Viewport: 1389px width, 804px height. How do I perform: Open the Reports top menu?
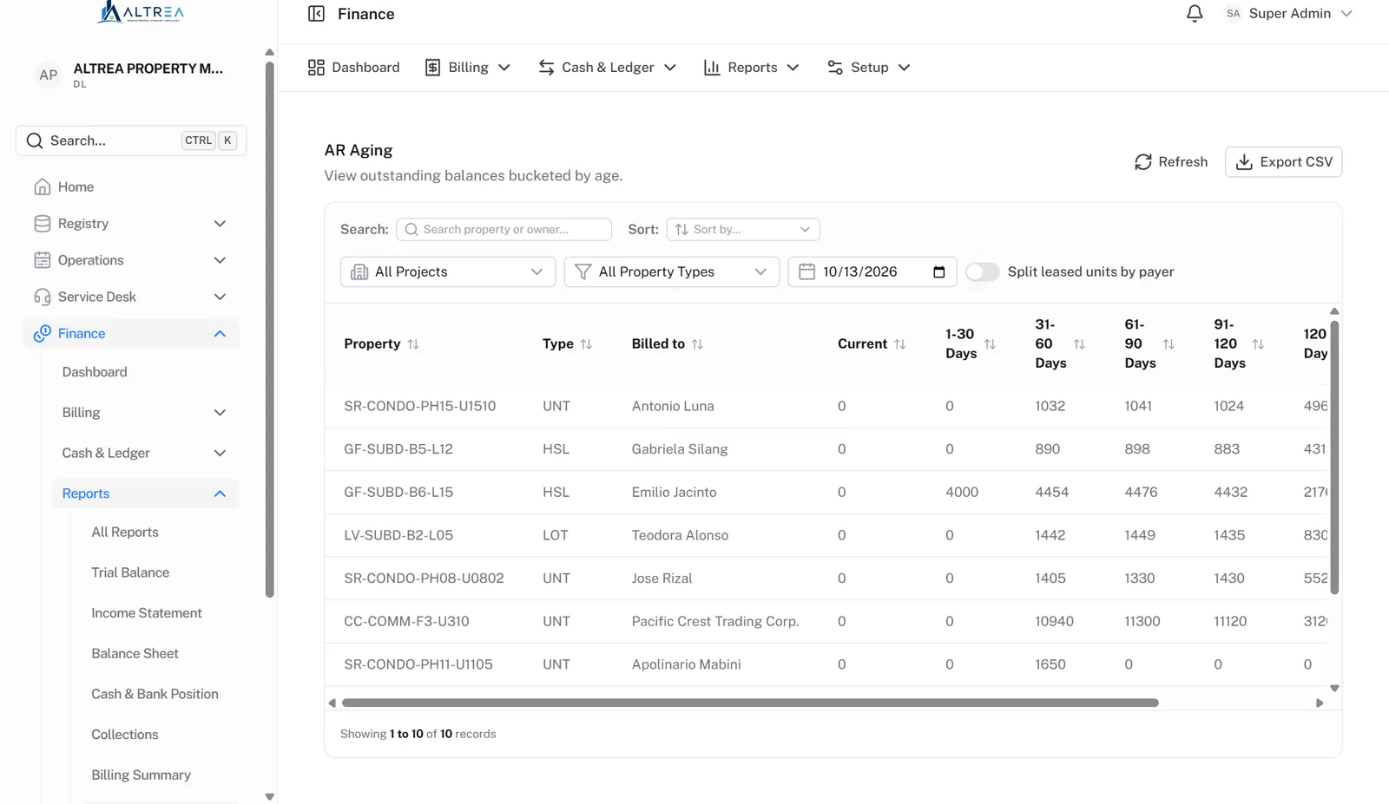pos(751,68)
